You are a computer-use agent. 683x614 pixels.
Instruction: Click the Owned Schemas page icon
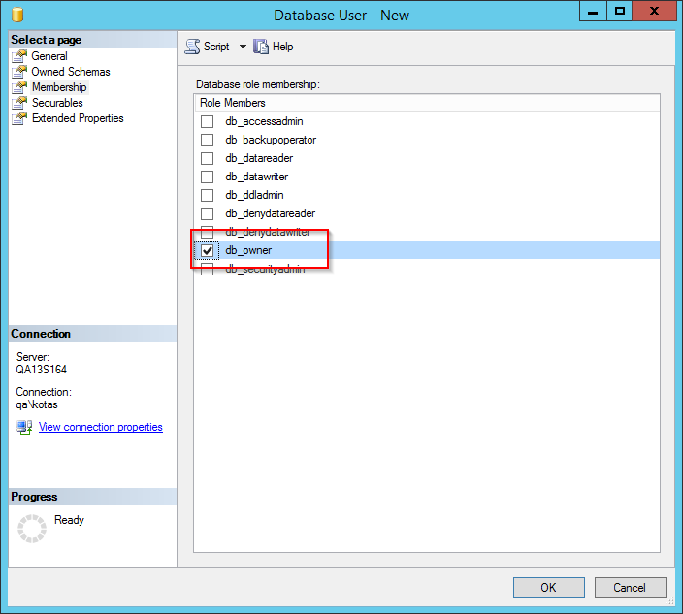(x=19, y=72)
